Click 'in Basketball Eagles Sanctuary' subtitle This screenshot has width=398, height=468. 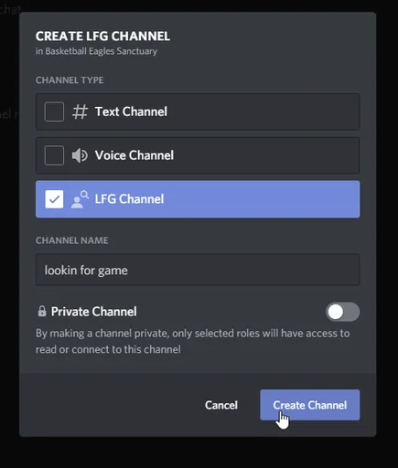coord(96,51)
